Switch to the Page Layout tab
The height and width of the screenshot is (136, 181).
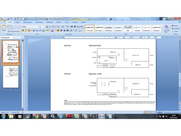(x=27, y=22)
